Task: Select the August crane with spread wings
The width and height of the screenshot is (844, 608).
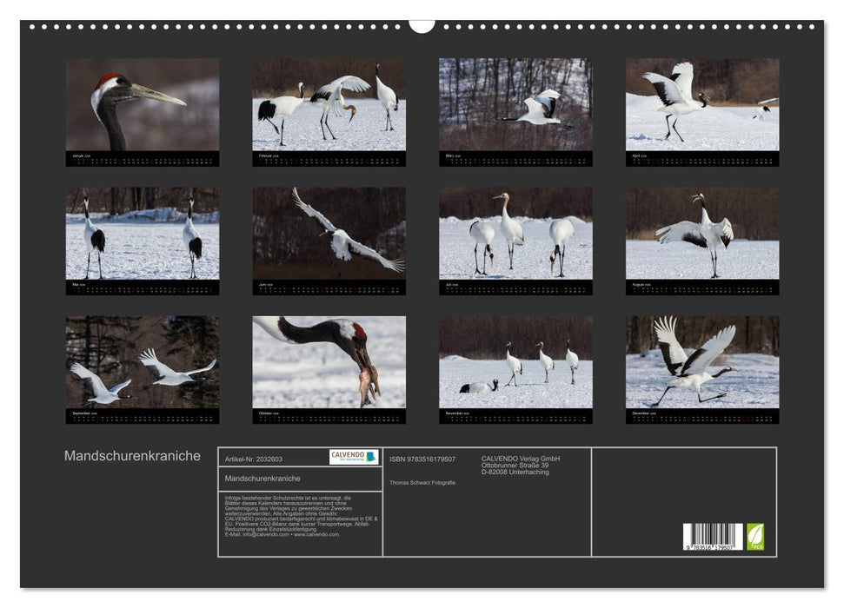Action: click(702, 233)
